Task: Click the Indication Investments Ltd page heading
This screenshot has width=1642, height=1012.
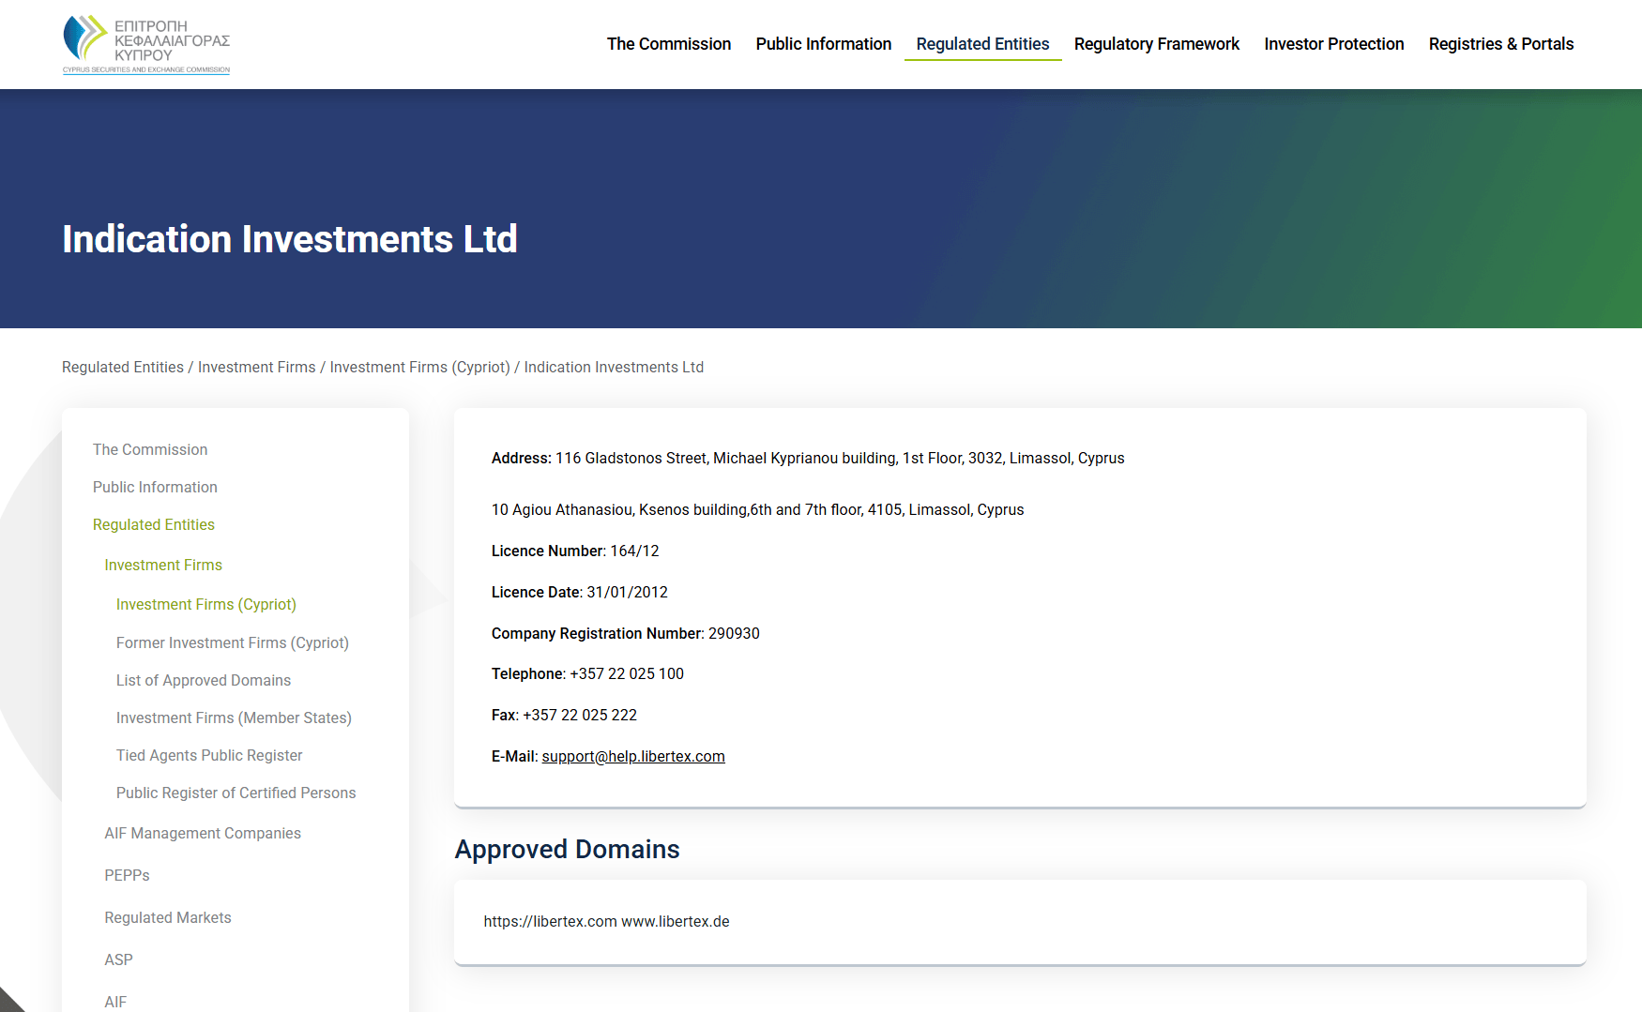Action: tap(290, 239)
